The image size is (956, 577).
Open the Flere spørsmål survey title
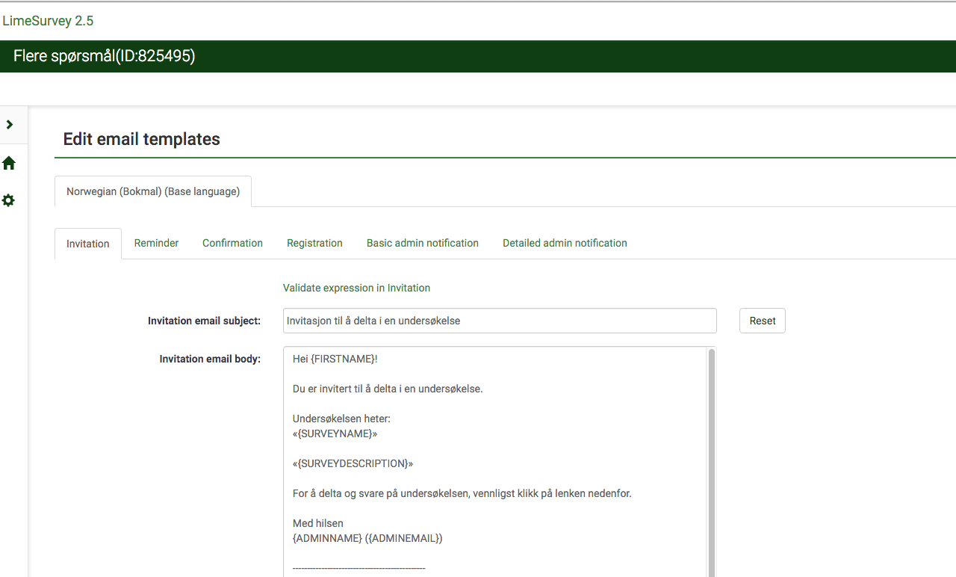click(x=104, y=56)
